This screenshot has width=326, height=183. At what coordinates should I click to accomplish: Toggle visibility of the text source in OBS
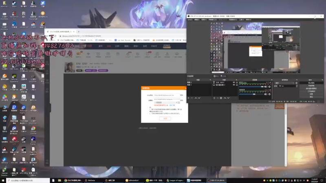(x=234, y=83)
